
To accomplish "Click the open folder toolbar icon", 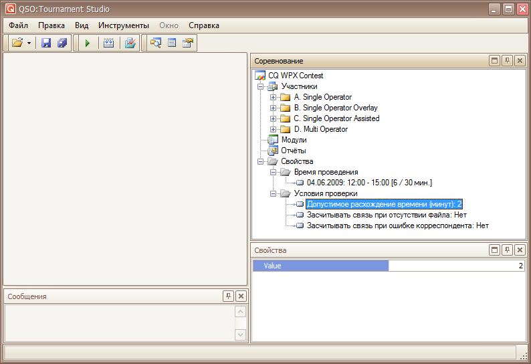I will point(17,43).
